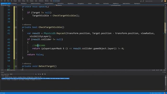
Task: Switch to the TankMovementData.cs tab
Action: click(x=35, y=3)
